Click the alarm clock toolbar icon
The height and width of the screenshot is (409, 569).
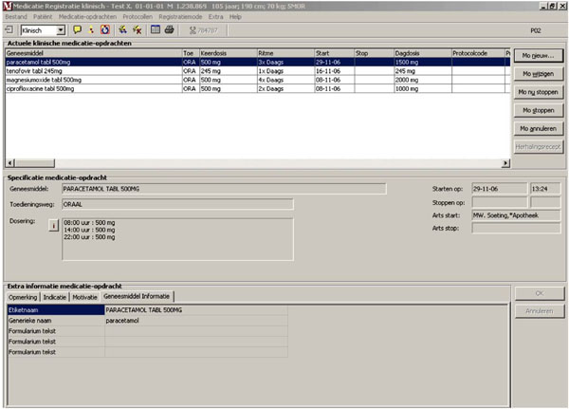104,30
